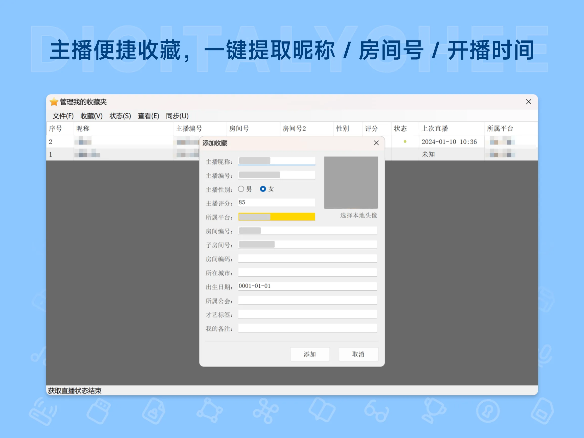Click the 选择本地头像 link
This screenshot has height=438, width=584.
point(358,215)
